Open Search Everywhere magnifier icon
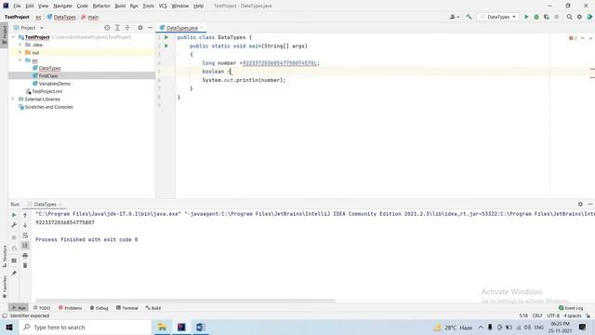The image size is (595, 335). coord(569,17)
